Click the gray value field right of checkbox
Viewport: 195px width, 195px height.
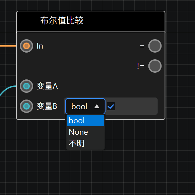point(136,106)
